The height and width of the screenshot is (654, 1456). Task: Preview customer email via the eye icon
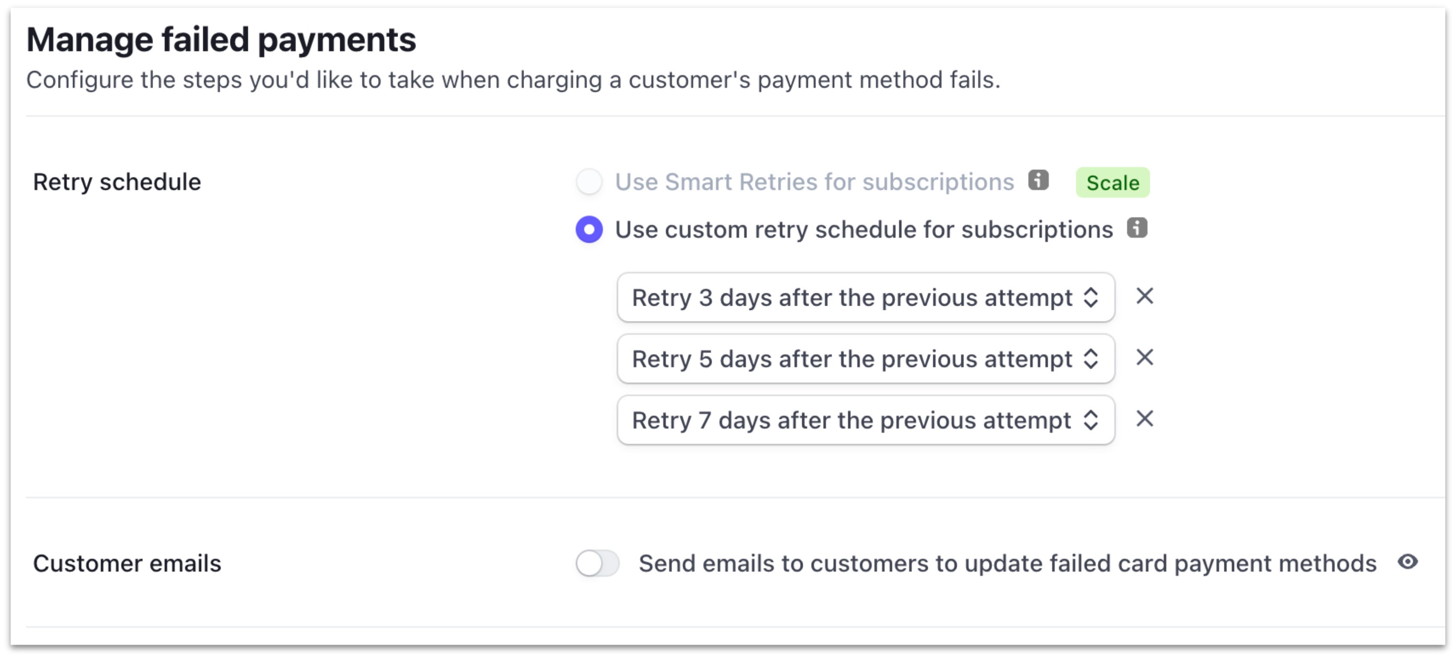click(1408, 562)
